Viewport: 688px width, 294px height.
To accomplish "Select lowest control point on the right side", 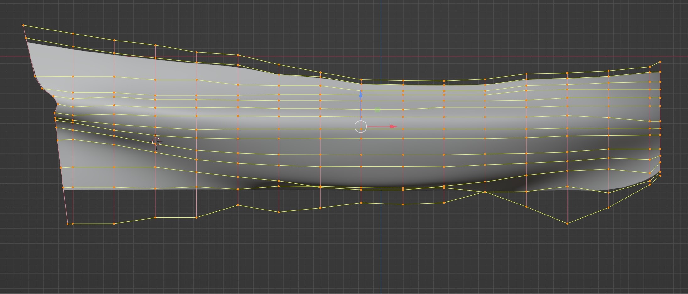I will point(567,224).
